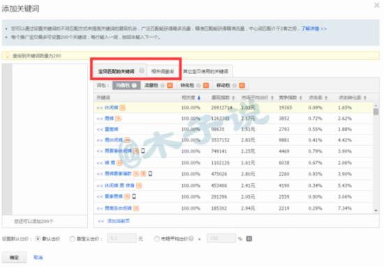Click the orange badge in the 26912714 row
The width and height of the screenshot is (384, 267).
coord(123,108)
